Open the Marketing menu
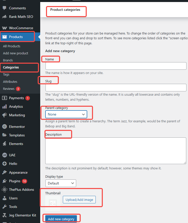 click(x=17, y=115)
